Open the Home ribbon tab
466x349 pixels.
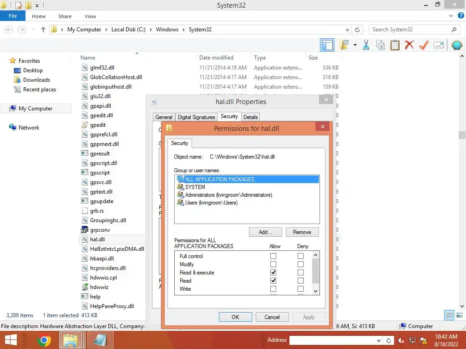coord(39,16)
